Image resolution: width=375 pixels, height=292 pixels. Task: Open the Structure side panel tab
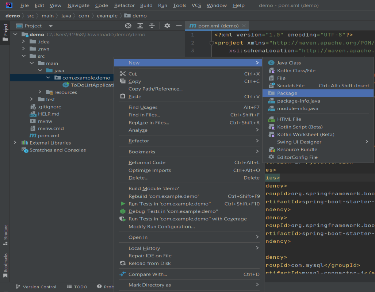coord(5,235)
